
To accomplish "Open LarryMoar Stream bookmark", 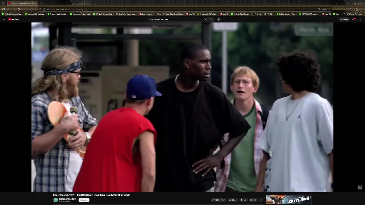I will click(80, 14).
